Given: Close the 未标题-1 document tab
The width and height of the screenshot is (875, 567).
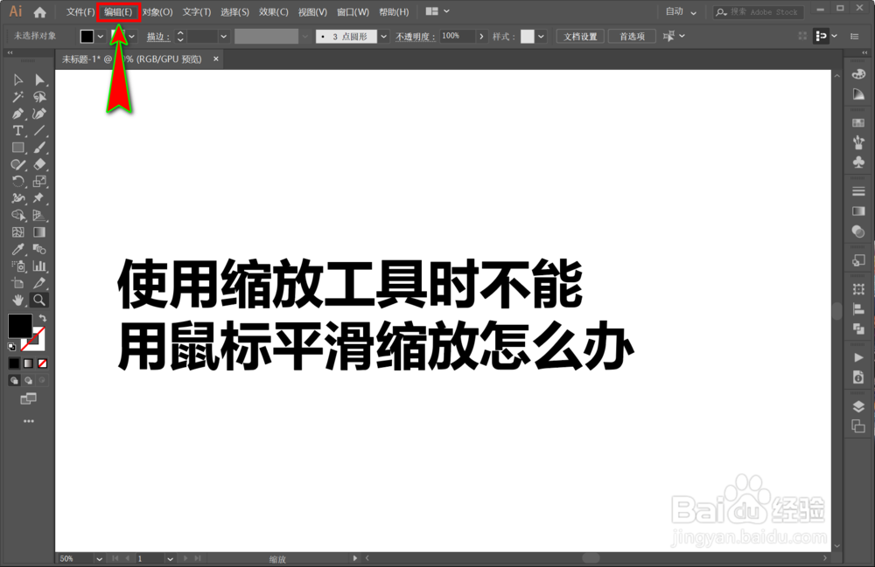Looking at the screenshot, I should [x=216, y=59].
